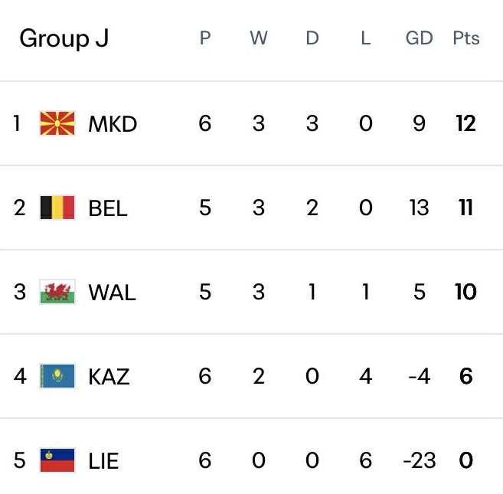The width and height of the screenshot is (503, 494).
Task: Click the Belgium flag icon
Action: pyautogui.click(x=57, y=208)
